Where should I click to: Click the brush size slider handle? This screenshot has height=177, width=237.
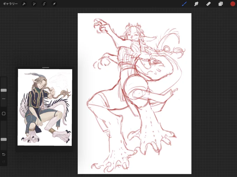click(x=3, y=90)
